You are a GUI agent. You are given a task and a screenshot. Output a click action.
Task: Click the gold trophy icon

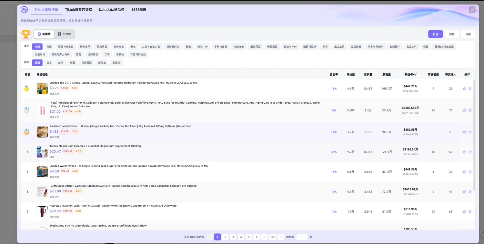coord(26,34)
